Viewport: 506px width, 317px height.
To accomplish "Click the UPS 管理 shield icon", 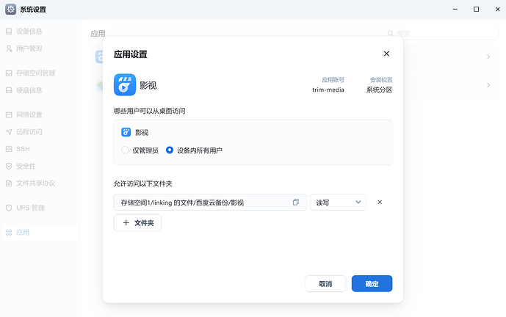I will click(9, 208).
